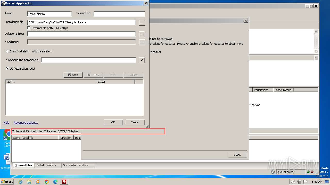Image resolution: width=330 pixels, height=185 pixels.
Task: Click Cancel in Install Application dialog
Action: [135, 122]
